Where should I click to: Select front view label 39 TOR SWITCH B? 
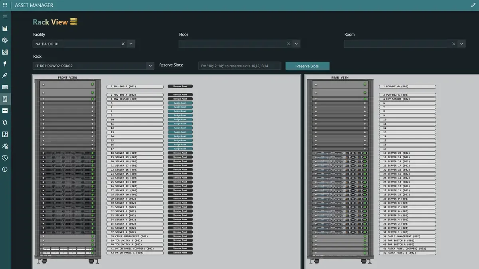(135, 240)
